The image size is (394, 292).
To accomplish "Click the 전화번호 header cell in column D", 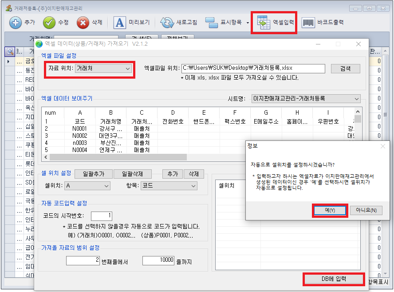I will tap(173, 122).
